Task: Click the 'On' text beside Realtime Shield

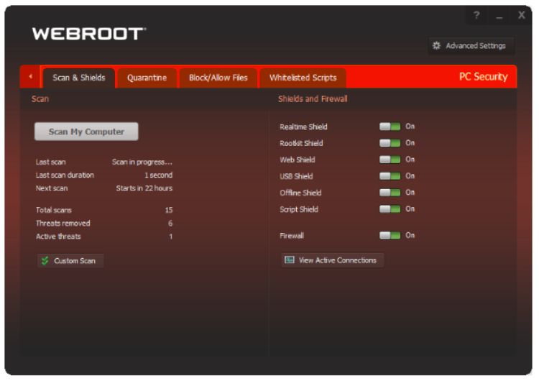Action: [410, 127]
